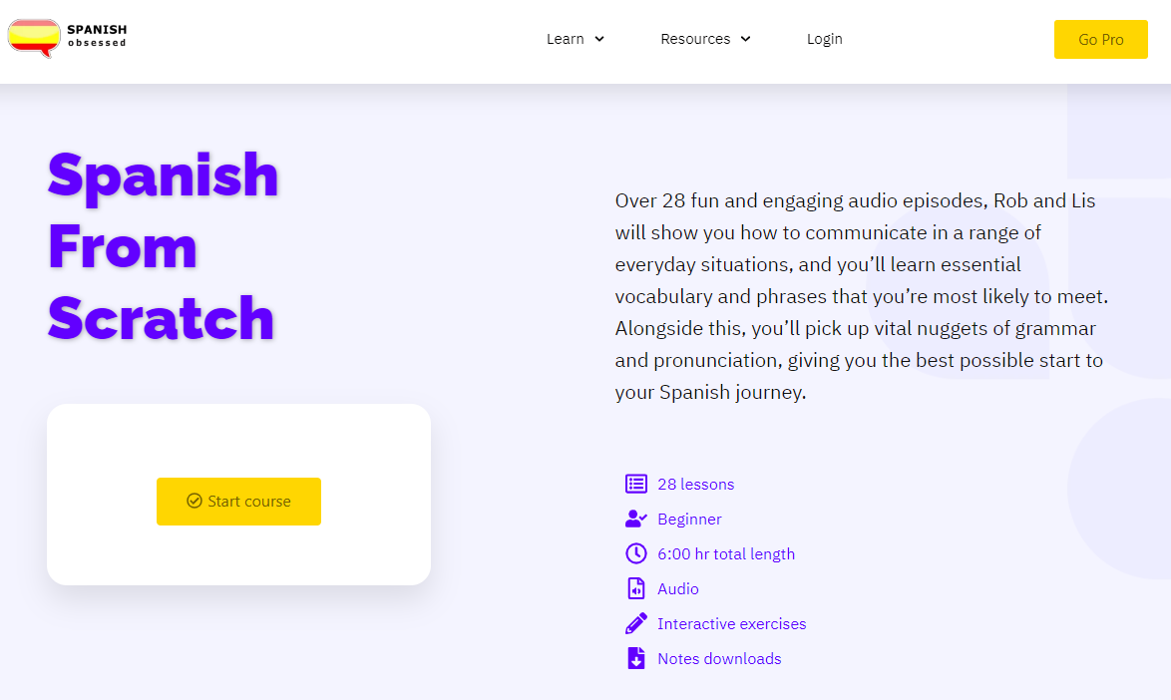
Task: Click the checkmark icon in Start course
Action: (x=195, y=501)
